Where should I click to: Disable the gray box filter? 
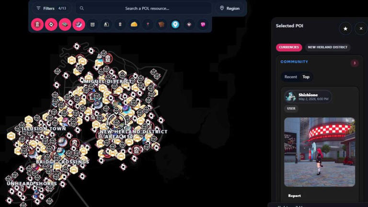click(65, 24)
